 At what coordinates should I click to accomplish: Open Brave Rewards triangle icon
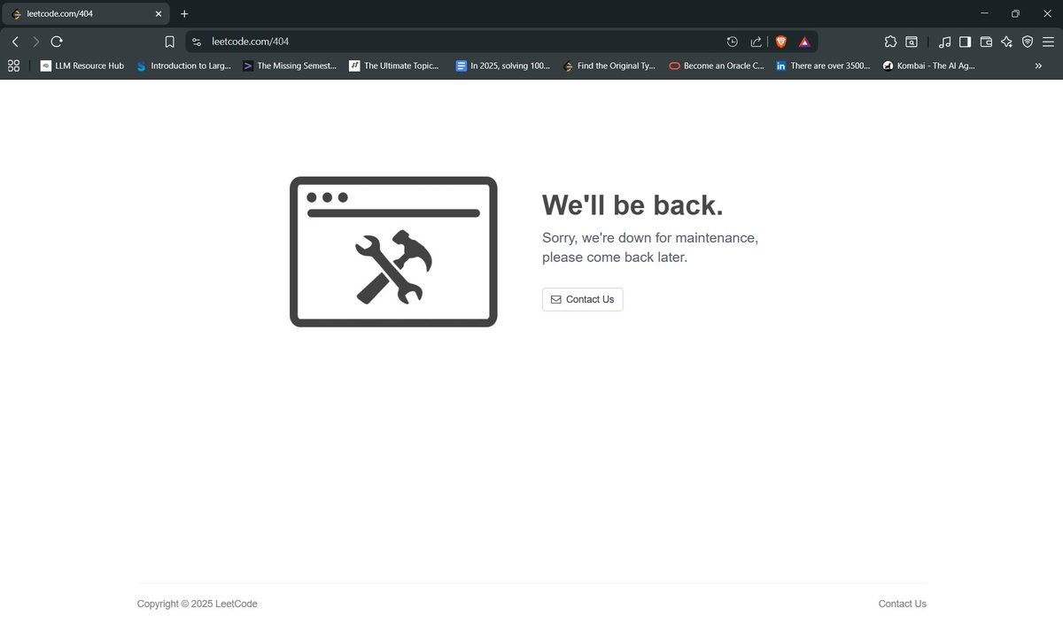click(804, 42)
